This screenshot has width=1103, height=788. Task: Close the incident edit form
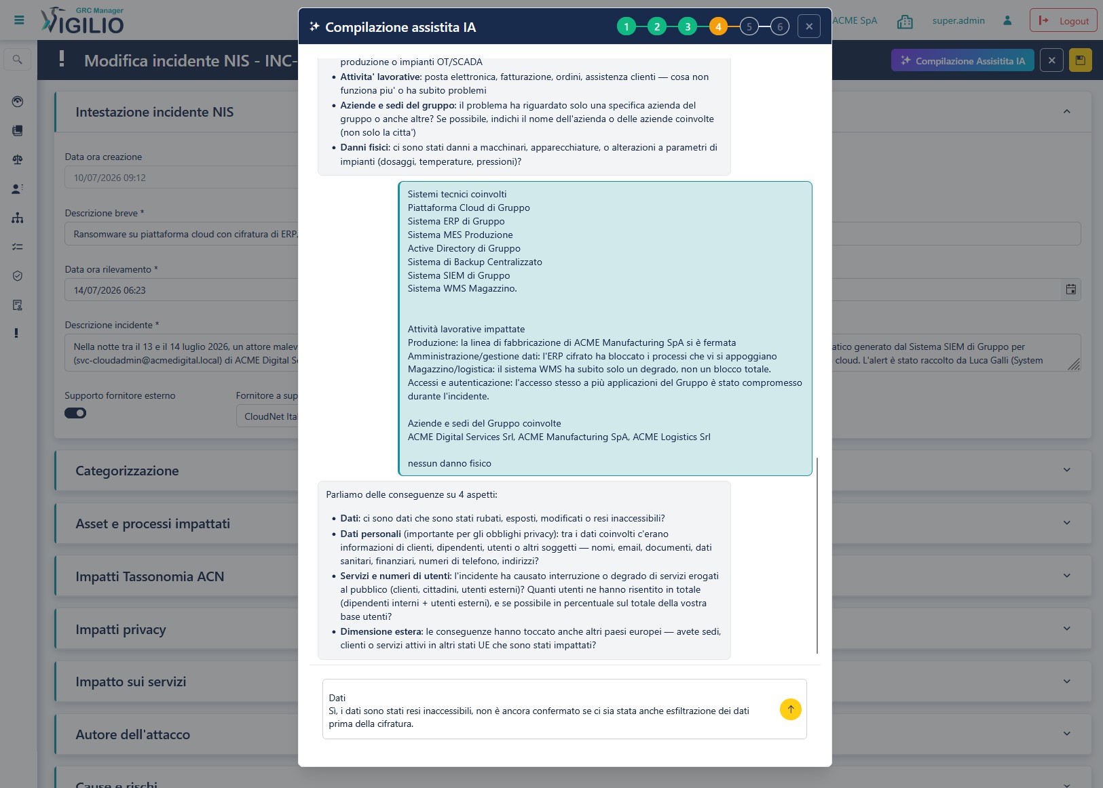(x=1051, y=60)
